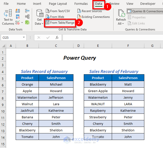Click the Insert Function fx icon
The width and height of the screenshot is (163, 148).
click(x=57, y=38)
